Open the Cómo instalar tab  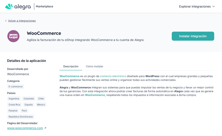tap(95, 66)
